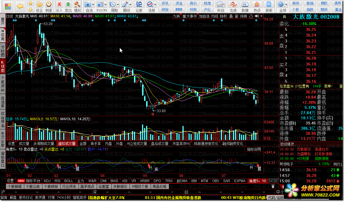Toggle 均线 moving averages display
Screen dimensions: 345x202
click(x=215, y=16)
